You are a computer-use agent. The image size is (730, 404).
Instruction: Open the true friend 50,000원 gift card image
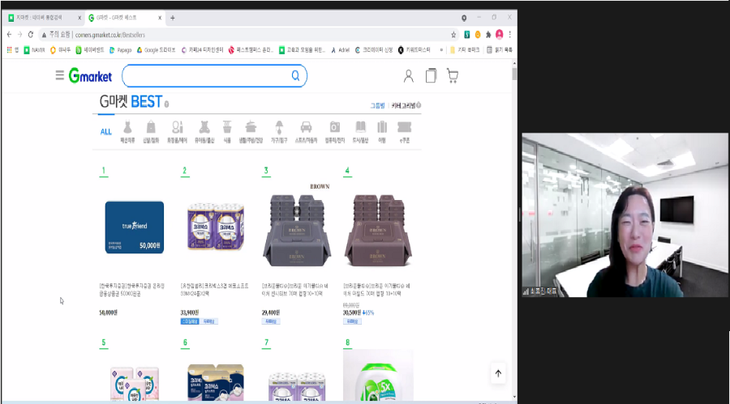[134, 227]
